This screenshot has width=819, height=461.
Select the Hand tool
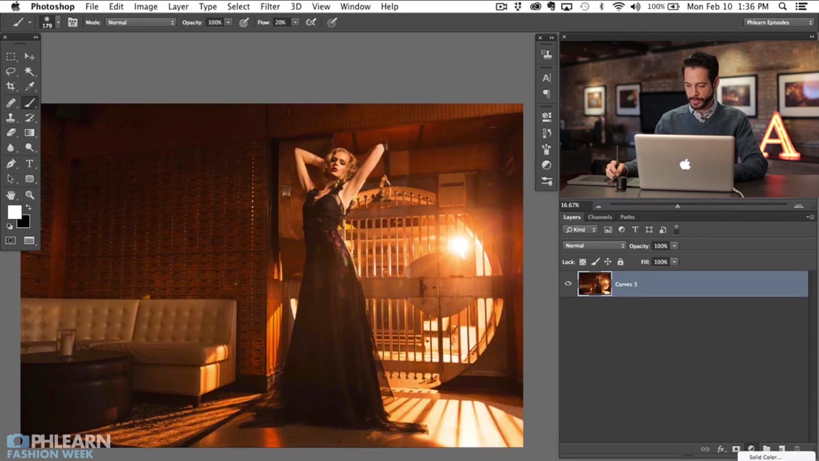[x=11, y=195]
